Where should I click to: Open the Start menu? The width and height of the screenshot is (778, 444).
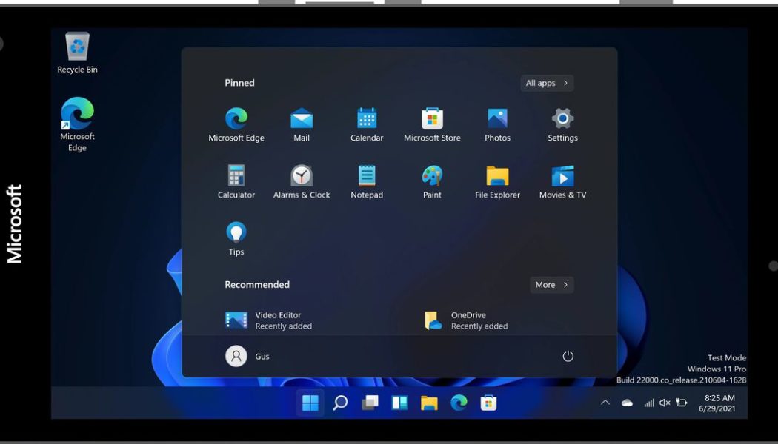(x=310, y=403)
